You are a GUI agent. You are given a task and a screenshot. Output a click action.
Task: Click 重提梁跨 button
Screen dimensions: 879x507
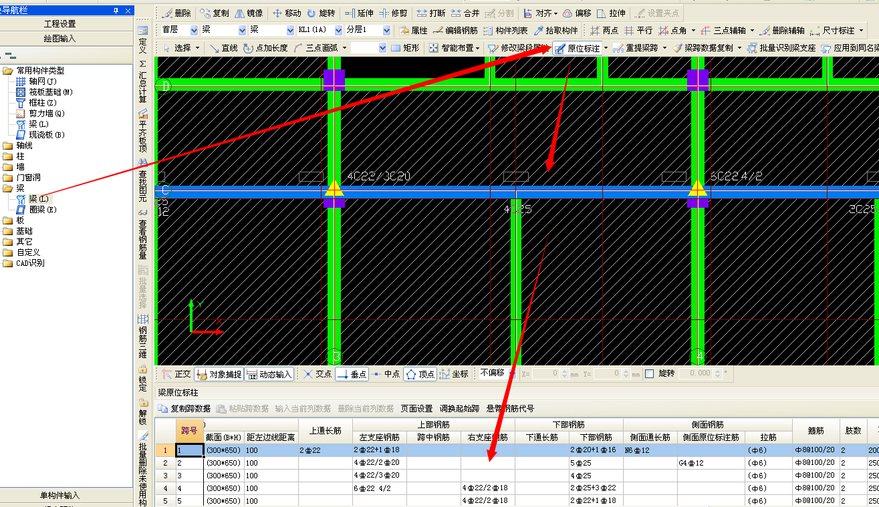[636, 48]
